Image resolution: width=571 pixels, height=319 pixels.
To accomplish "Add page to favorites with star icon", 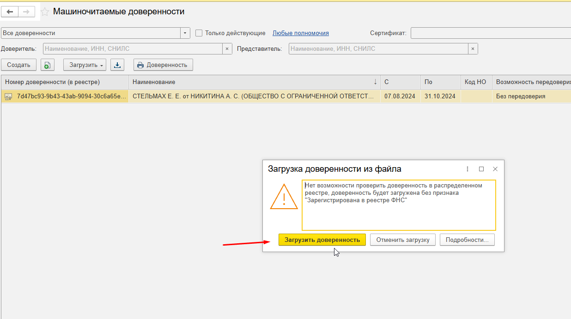I will 45,12.
